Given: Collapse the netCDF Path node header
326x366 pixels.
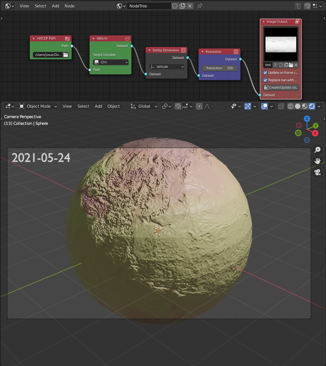Looking at the screenshot, I should pyautogui.click(x=34, y=38).
